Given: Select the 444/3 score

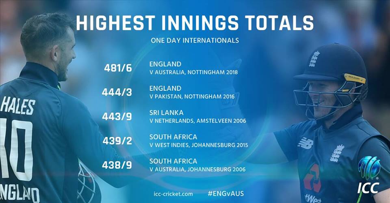Looking at the screenshot, I should click(x=117, y=92).
